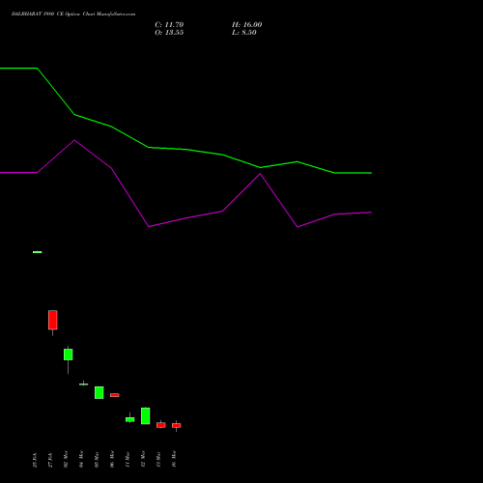Select the '02 Mar' date label

point(66,459)
